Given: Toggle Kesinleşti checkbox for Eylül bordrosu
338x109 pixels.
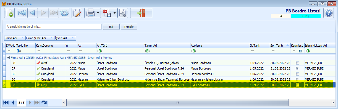Looking at the screenshot, I should pos(297,85).
